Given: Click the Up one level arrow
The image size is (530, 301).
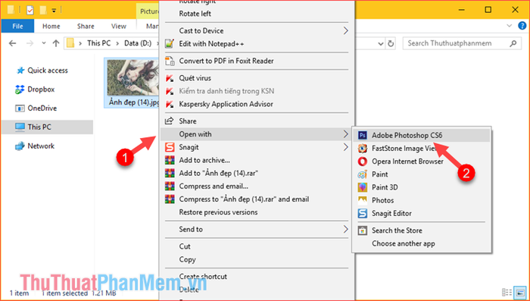Looking at the screenshot, I should 56,43.
